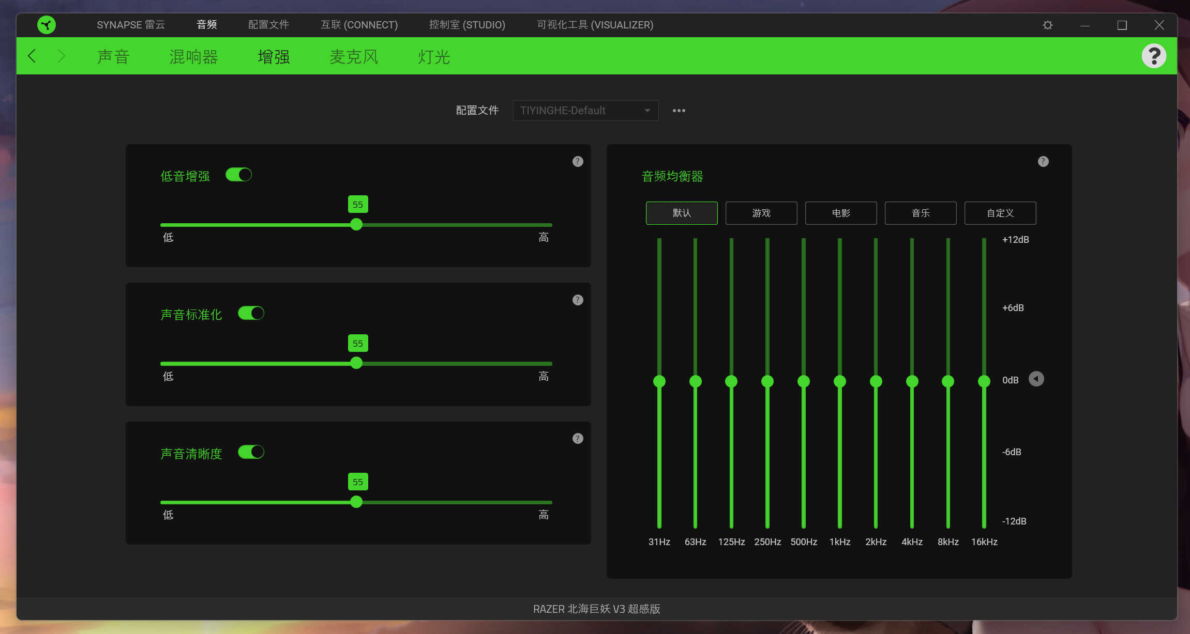Select the 默认 equalizer preset
The height and width of the screenshot is (634, 1190).
click(x=682, y=213)
